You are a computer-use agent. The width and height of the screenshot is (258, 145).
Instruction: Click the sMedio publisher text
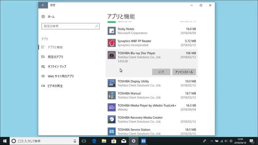tap(123, 110)
